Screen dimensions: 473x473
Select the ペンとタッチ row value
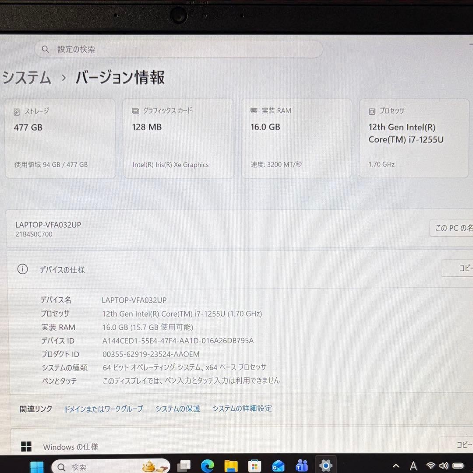point(191,381)
